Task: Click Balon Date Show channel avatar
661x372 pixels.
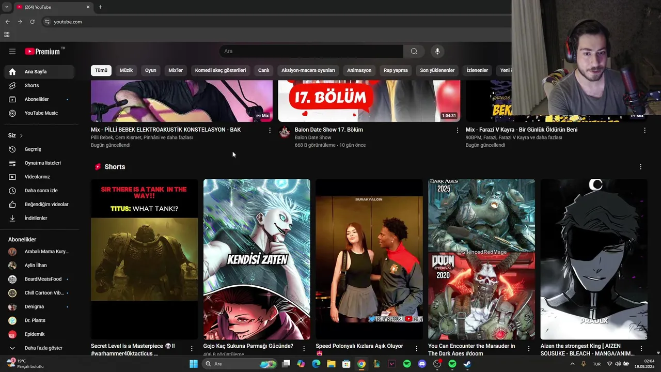Action: 285,132
